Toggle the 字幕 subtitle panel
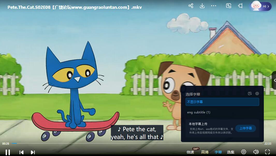276x156 pixels. pyautogui.click(x=218, y=152)
